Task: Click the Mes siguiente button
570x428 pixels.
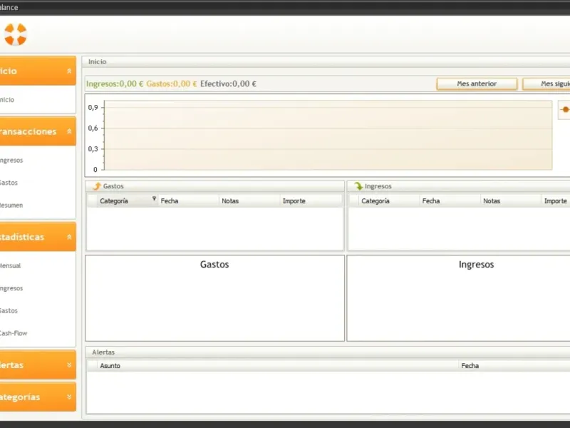Action: [x=546, y=83]
